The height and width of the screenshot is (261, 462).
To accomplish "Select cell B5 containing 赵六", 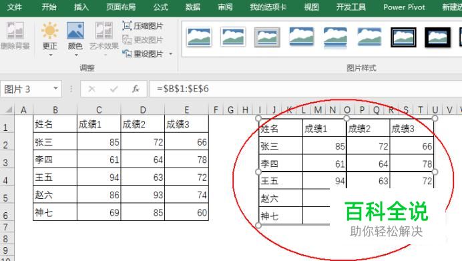I will pyautogui.click(x=55, y=194).
